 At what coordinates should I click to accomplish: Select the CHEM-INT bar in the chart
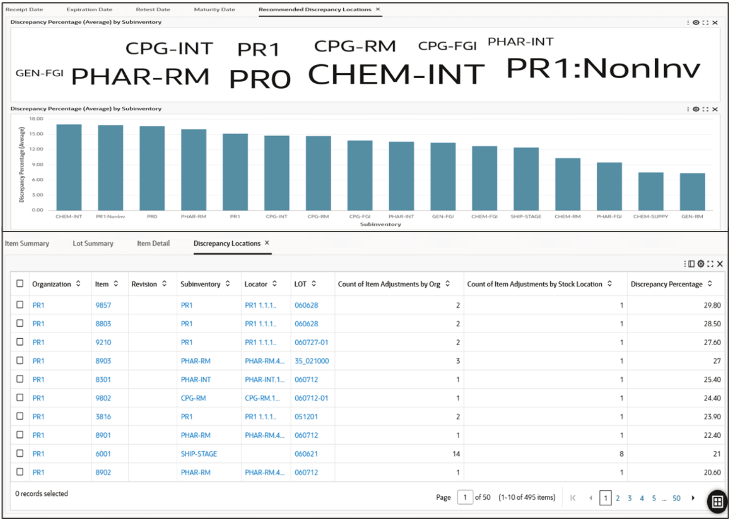pos(69,167)
